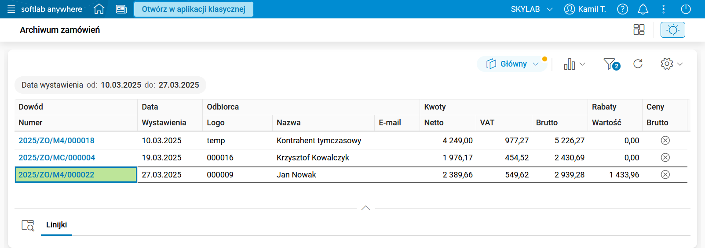Go to the home screen icon

tap(99, 9)
